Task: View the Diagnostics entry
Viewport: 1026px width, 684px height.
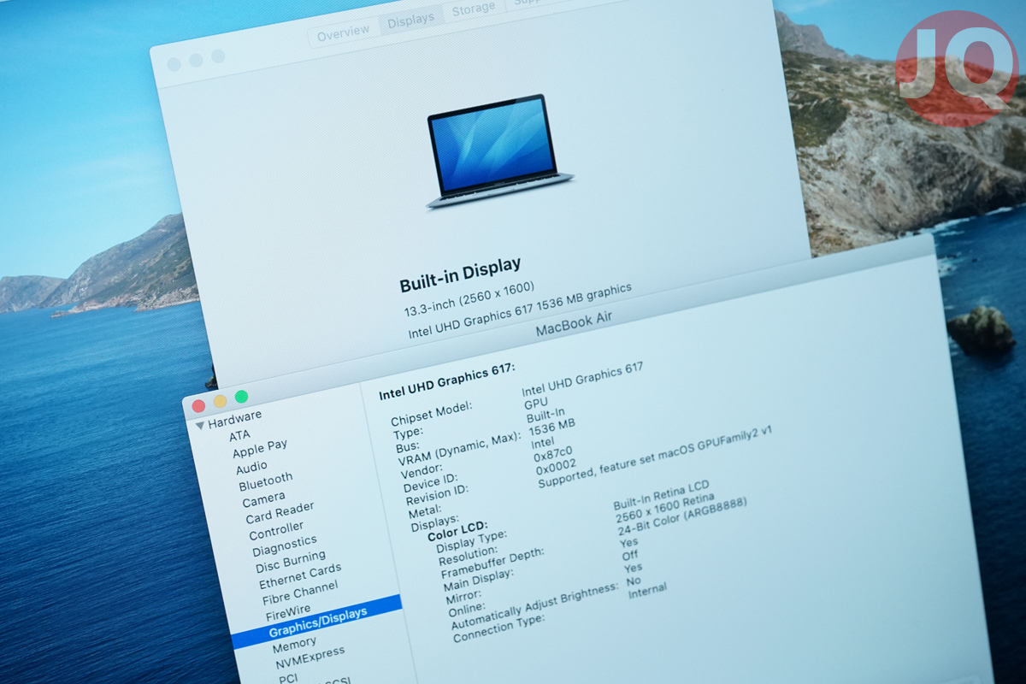Action: pyautogui.click(x=286, y=545)
